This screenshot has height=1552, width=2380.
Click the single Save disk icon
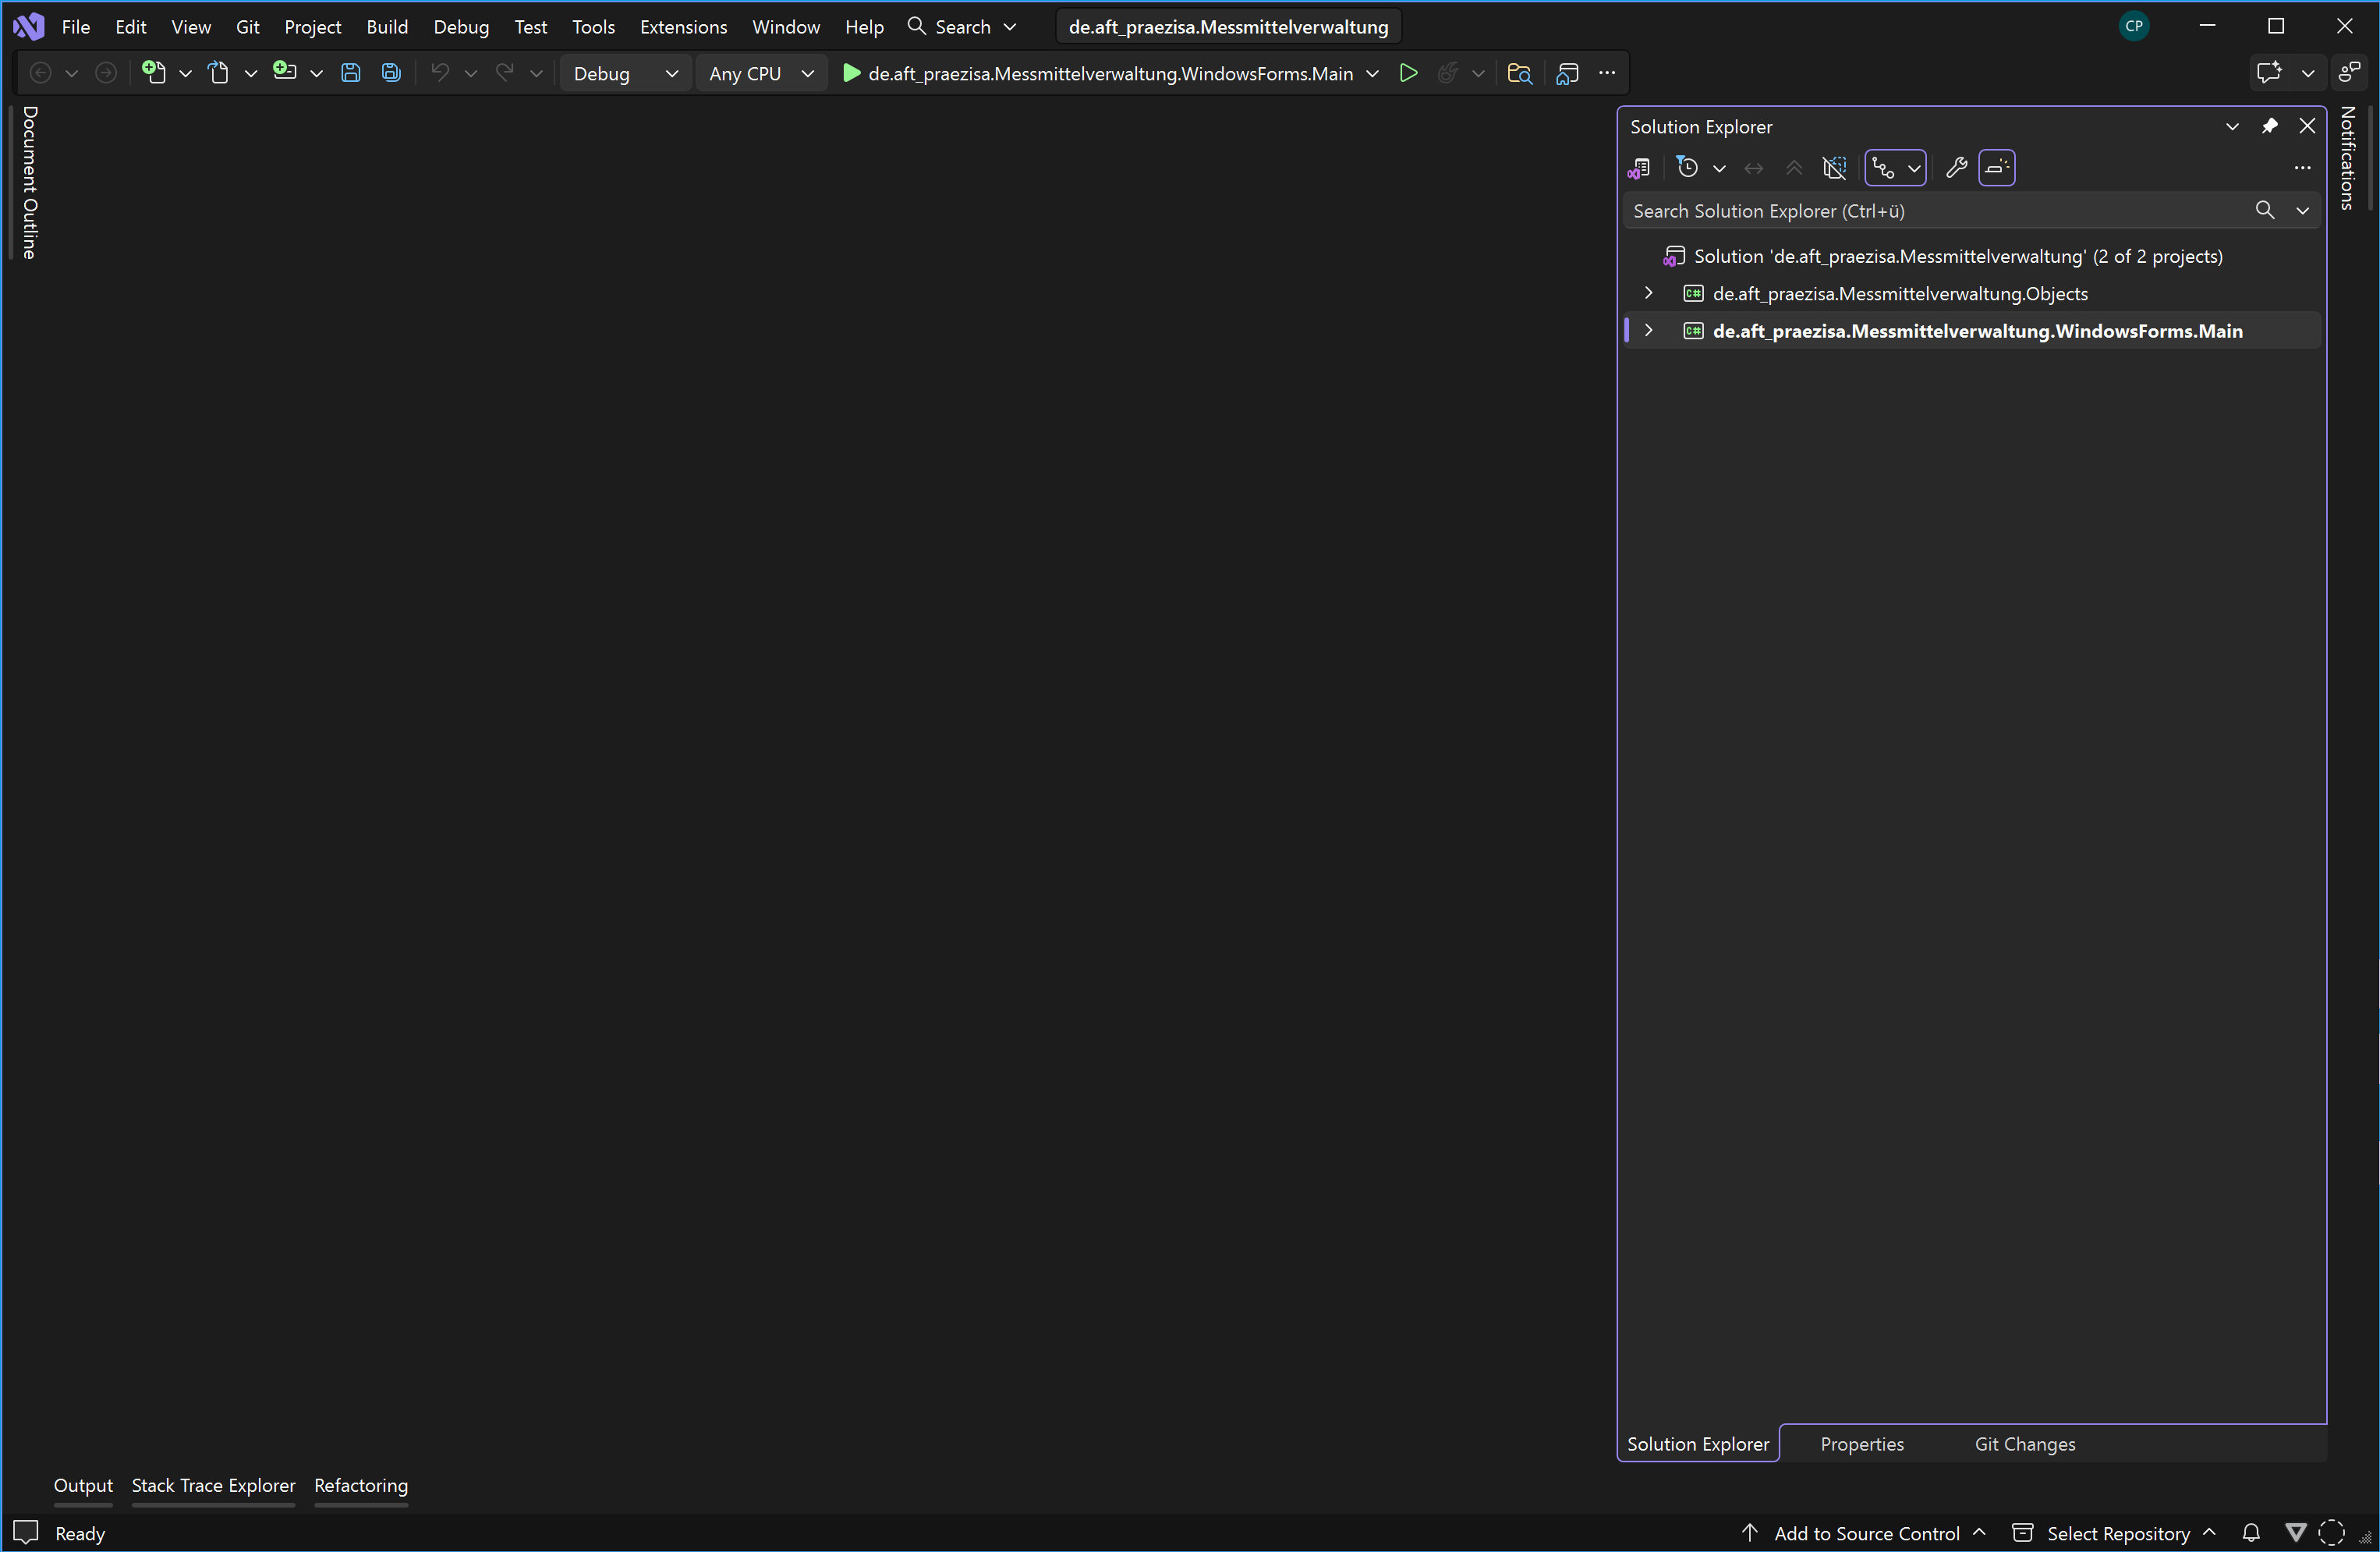[350, 73]
